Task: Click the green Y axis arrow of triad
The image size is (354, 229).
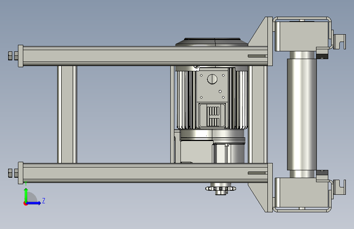Action: [26, 195]
